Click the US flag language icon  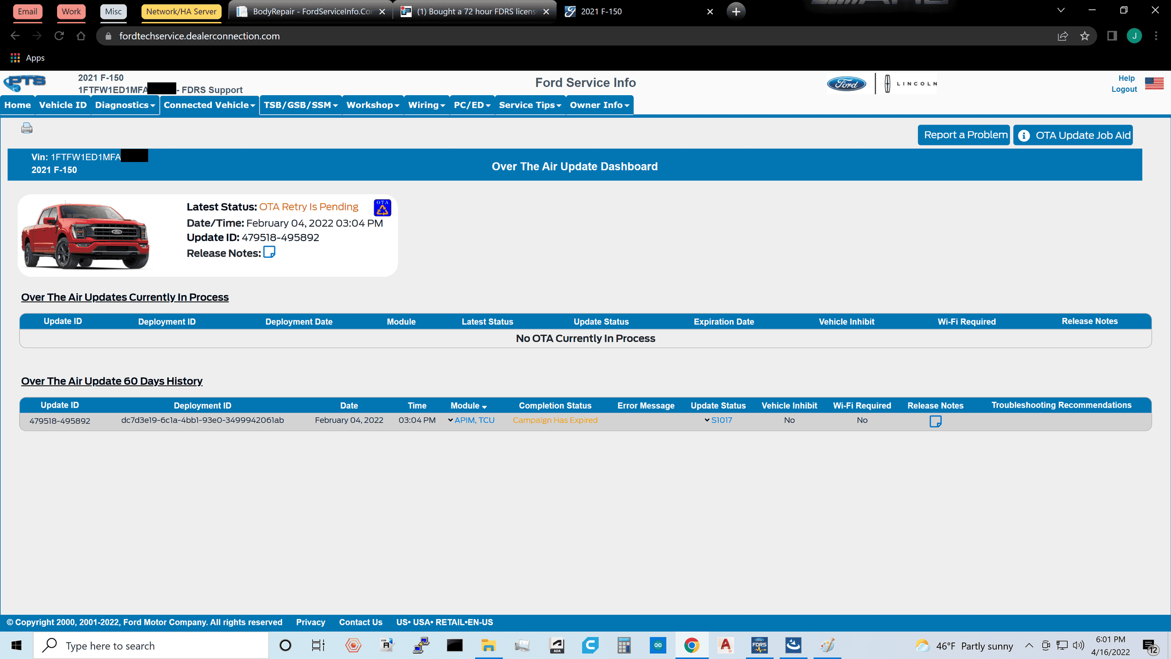click(1154, 83)
